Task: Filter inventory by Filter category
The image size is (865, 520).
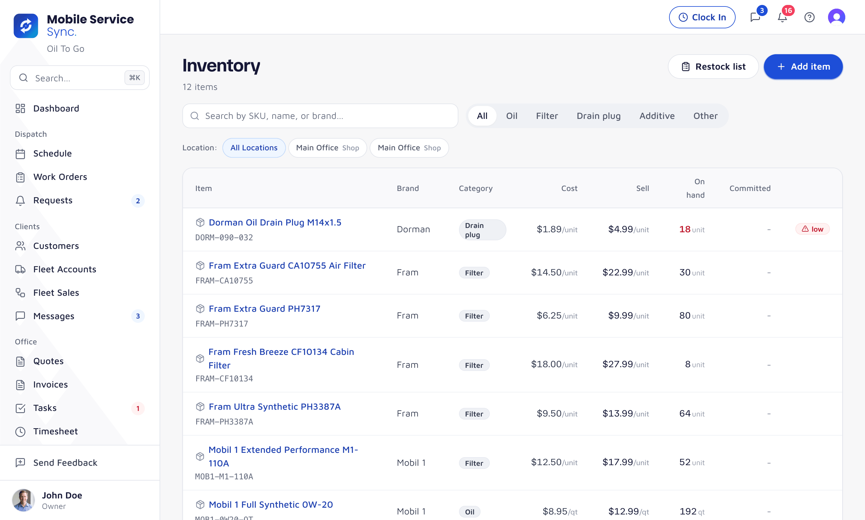Action: [546, 116]
